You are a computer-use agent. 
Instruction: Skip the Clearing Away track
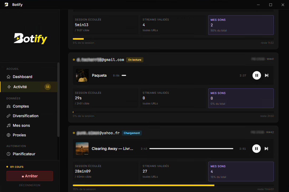coord(266,149)
